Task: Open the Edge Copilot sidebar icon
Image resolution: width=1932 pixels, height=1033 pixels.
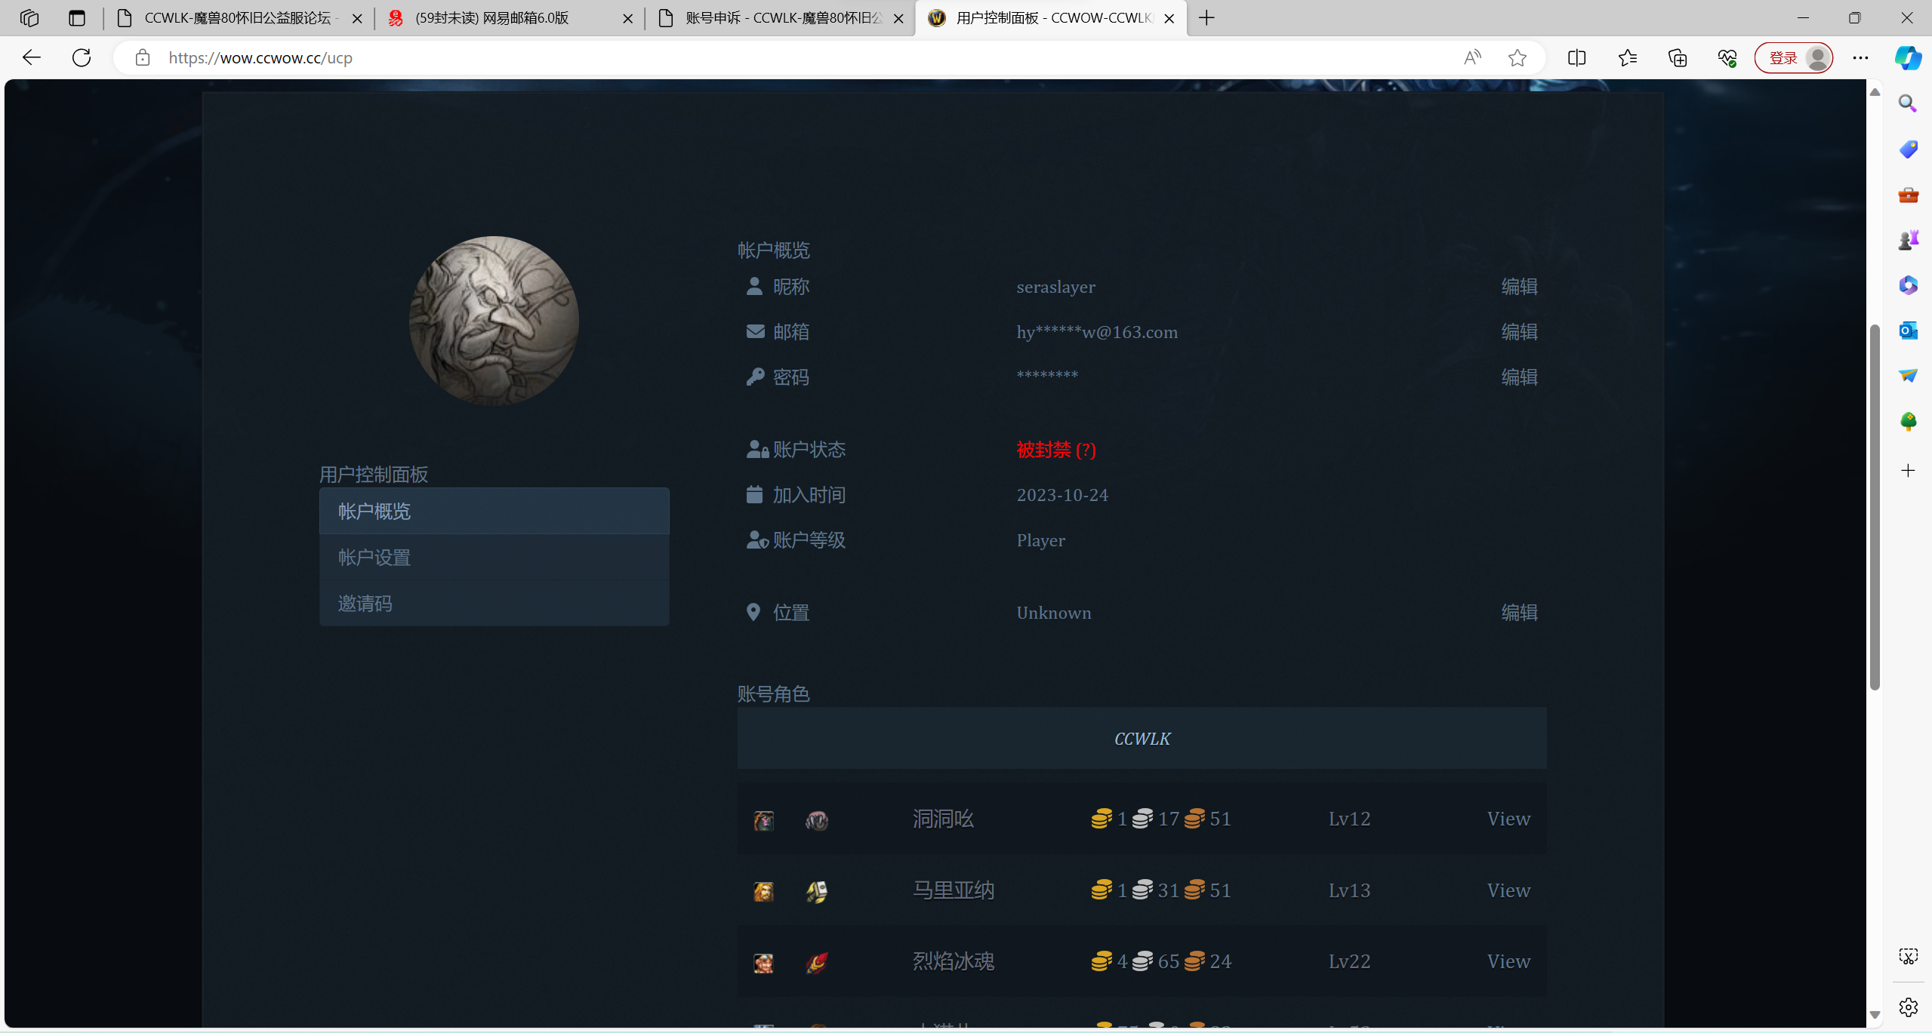Action: click(1908, 58)
